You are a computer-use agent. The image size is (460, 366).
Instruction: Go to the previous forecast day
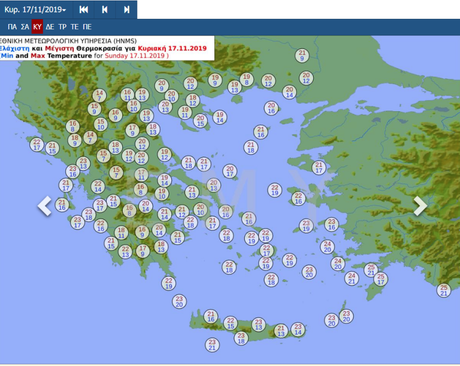[x=105, y=10]
